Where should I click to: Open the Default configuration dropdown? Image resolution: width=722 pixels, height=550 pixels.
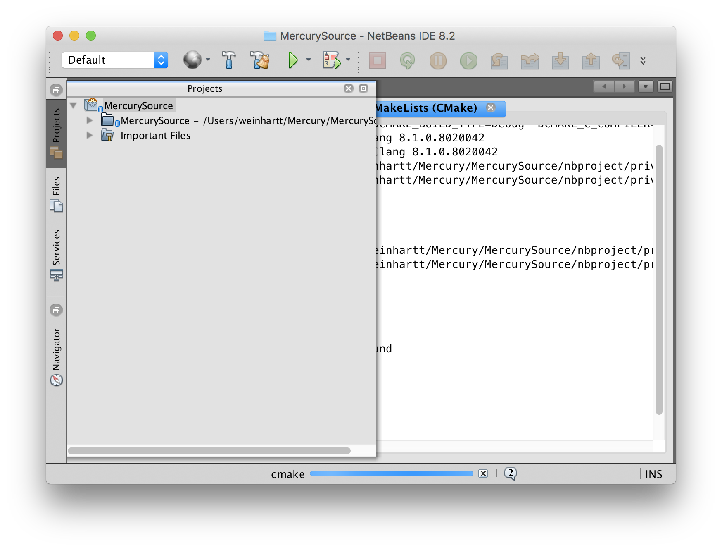pyautogui.click(x=115, y=60)
